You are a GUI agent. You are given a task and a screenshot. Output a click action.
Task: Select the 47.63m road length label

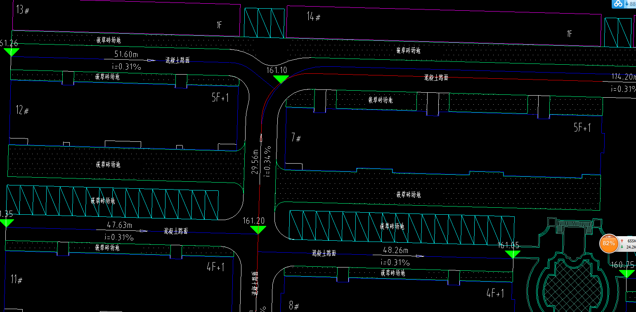[120, 225]
